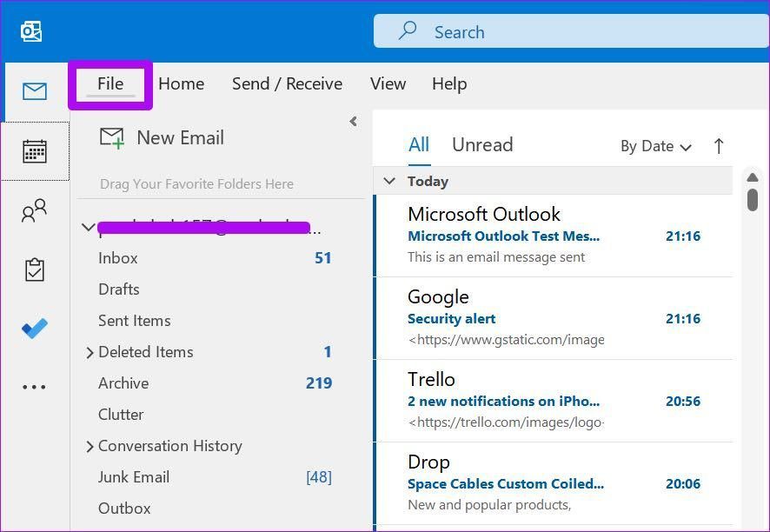Click the message list scrollbar thumb

point(753,200)
